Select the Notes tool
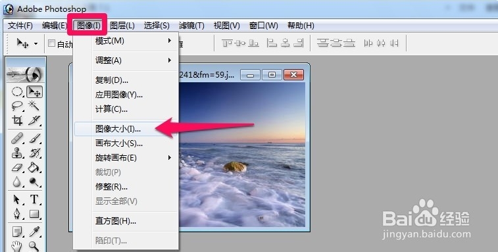Screen dimensions: 498x252 click(17, 232)
